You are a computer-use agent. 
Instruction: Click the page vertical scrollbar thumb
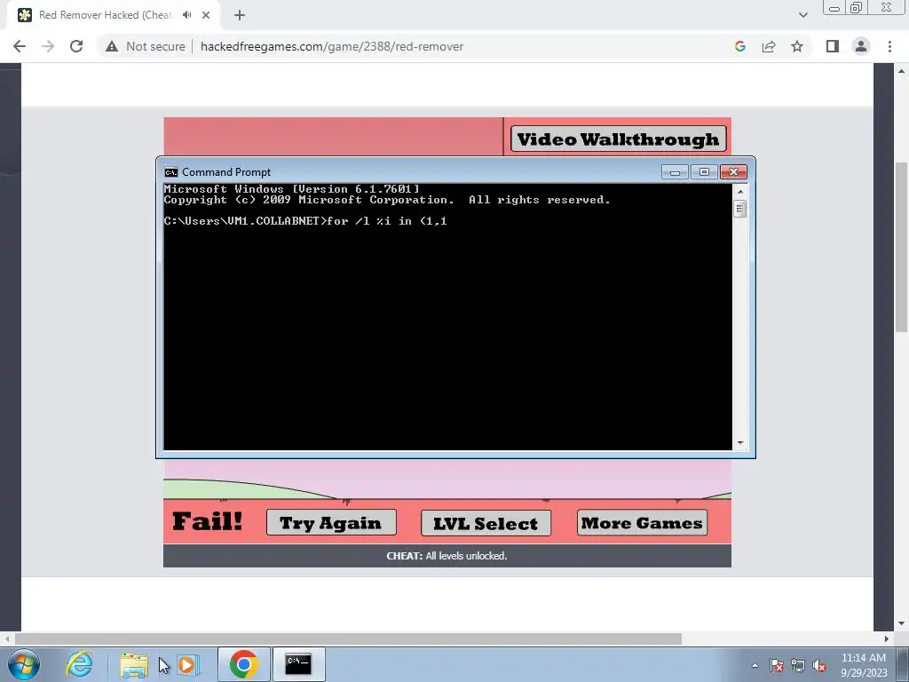pyautogui.click(x=901, y=247)
